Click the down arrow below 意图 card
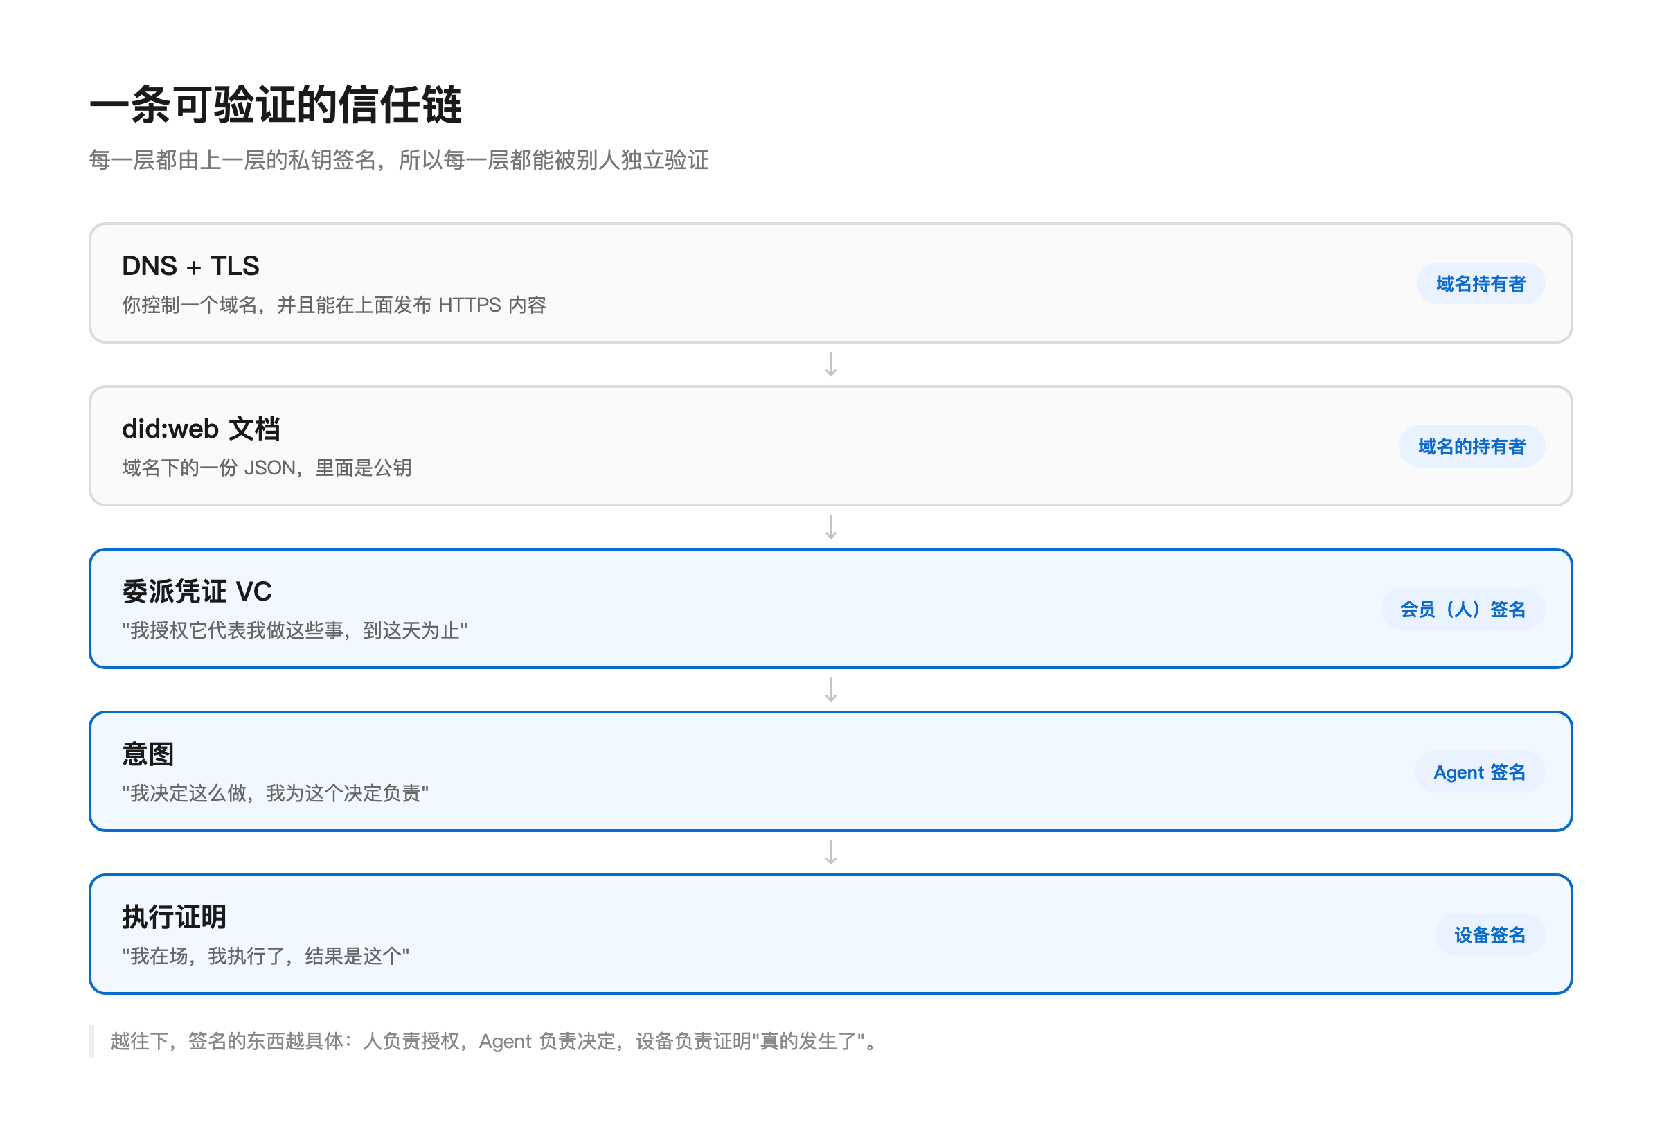 tap(830, 853)
